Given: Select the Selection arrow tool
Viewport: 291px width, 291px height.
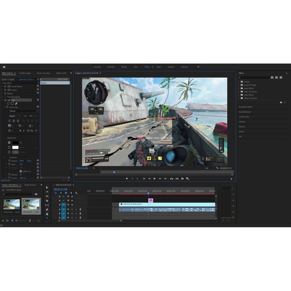Looking at the screenshot, I should [47, 187].
